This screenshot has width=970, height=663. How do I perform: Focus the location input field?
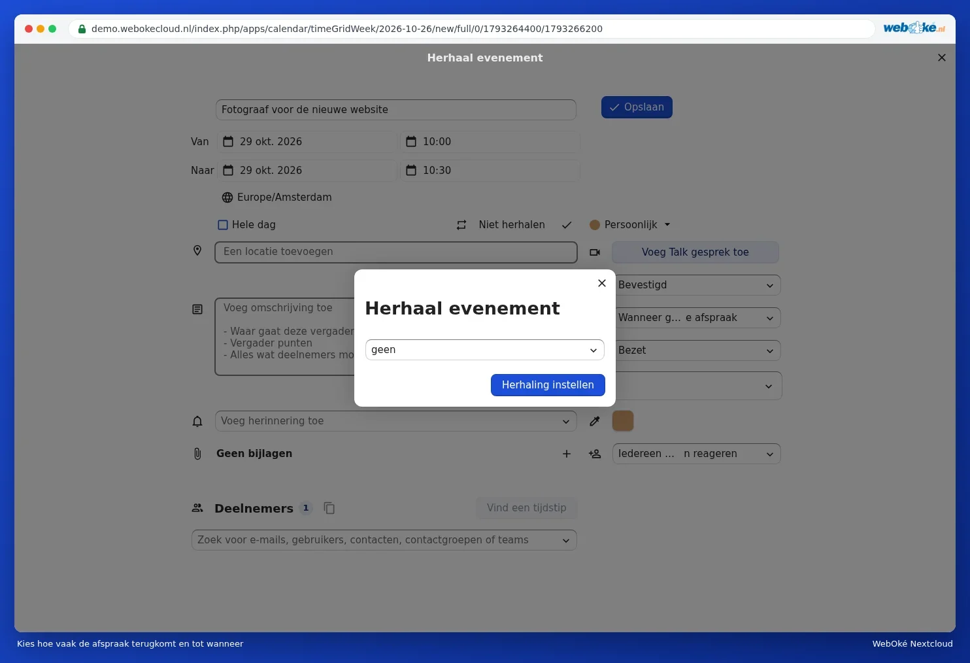[396, 252]
